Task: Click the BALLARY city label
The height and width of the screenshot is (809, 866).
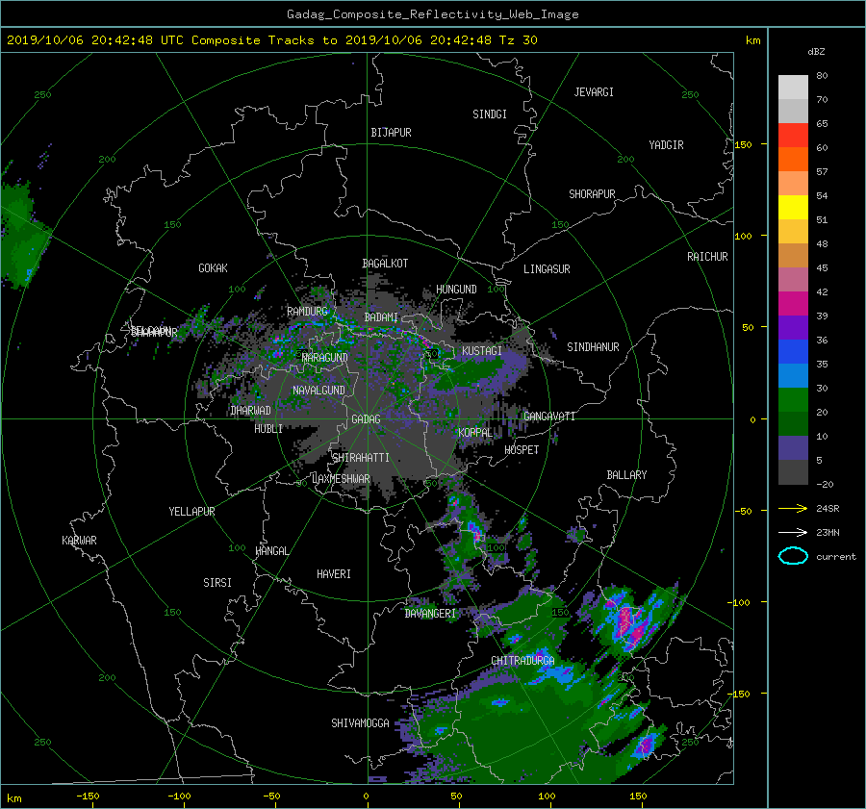Action: pyautogui.click(x=626, y=475)
